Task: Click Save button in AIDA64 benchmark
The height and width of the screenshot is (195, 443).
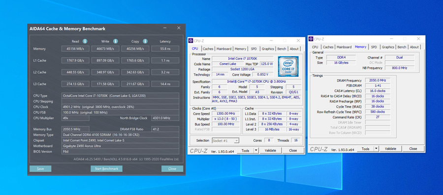Action: pos(40,169)
